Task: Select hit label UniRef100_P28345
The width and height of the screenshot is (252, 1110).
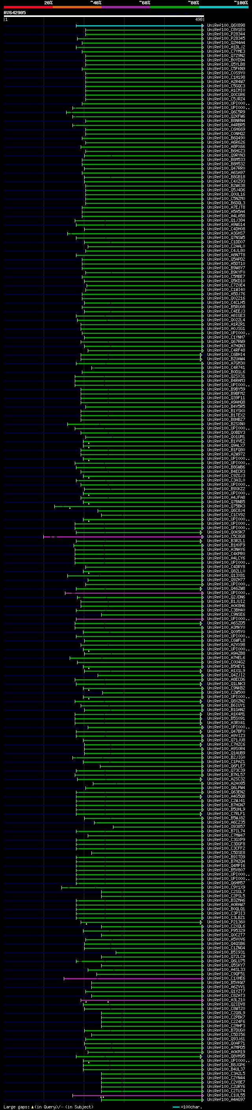Action: click(x=226, y=38)
